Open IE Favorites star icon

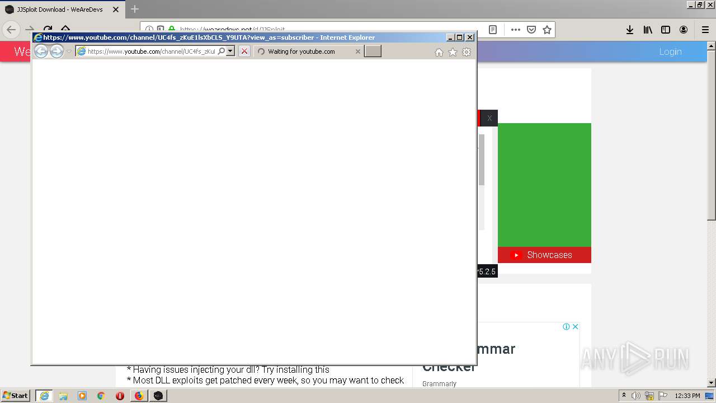click(453, 52)
